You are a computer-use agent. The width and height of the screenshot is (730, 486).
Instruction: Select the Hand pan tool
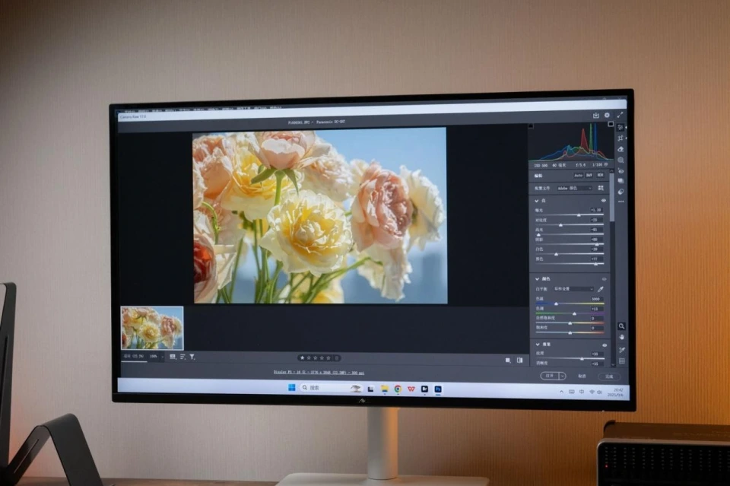tap(621, 337)
